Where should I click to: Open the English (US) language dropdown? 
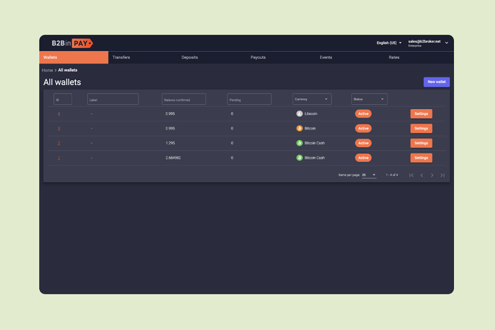pyautogui.click(x=389, y=43)
